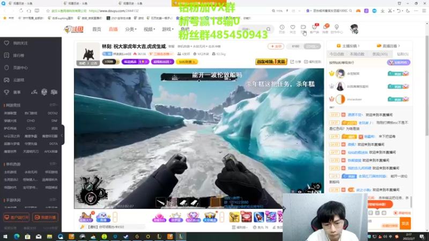Open the Mail app in the taskbar

point(39,237)
